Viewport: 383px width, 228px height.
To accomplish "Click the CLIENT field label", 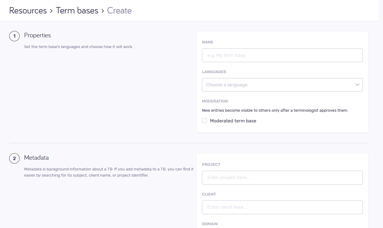I will tap(209, 194).
